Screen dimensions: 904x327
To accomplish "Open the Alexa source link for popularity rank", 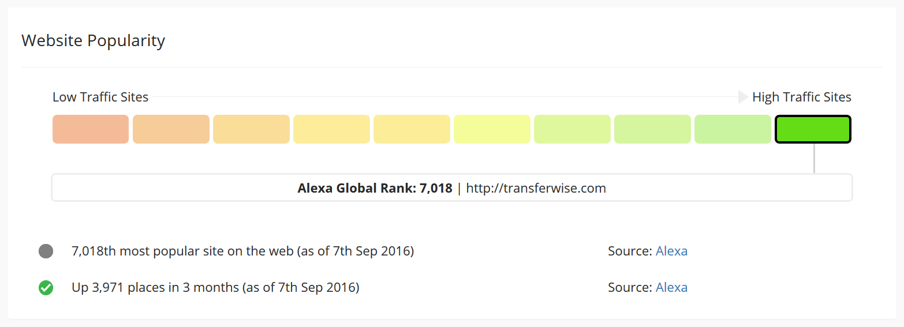I will 671,251.
